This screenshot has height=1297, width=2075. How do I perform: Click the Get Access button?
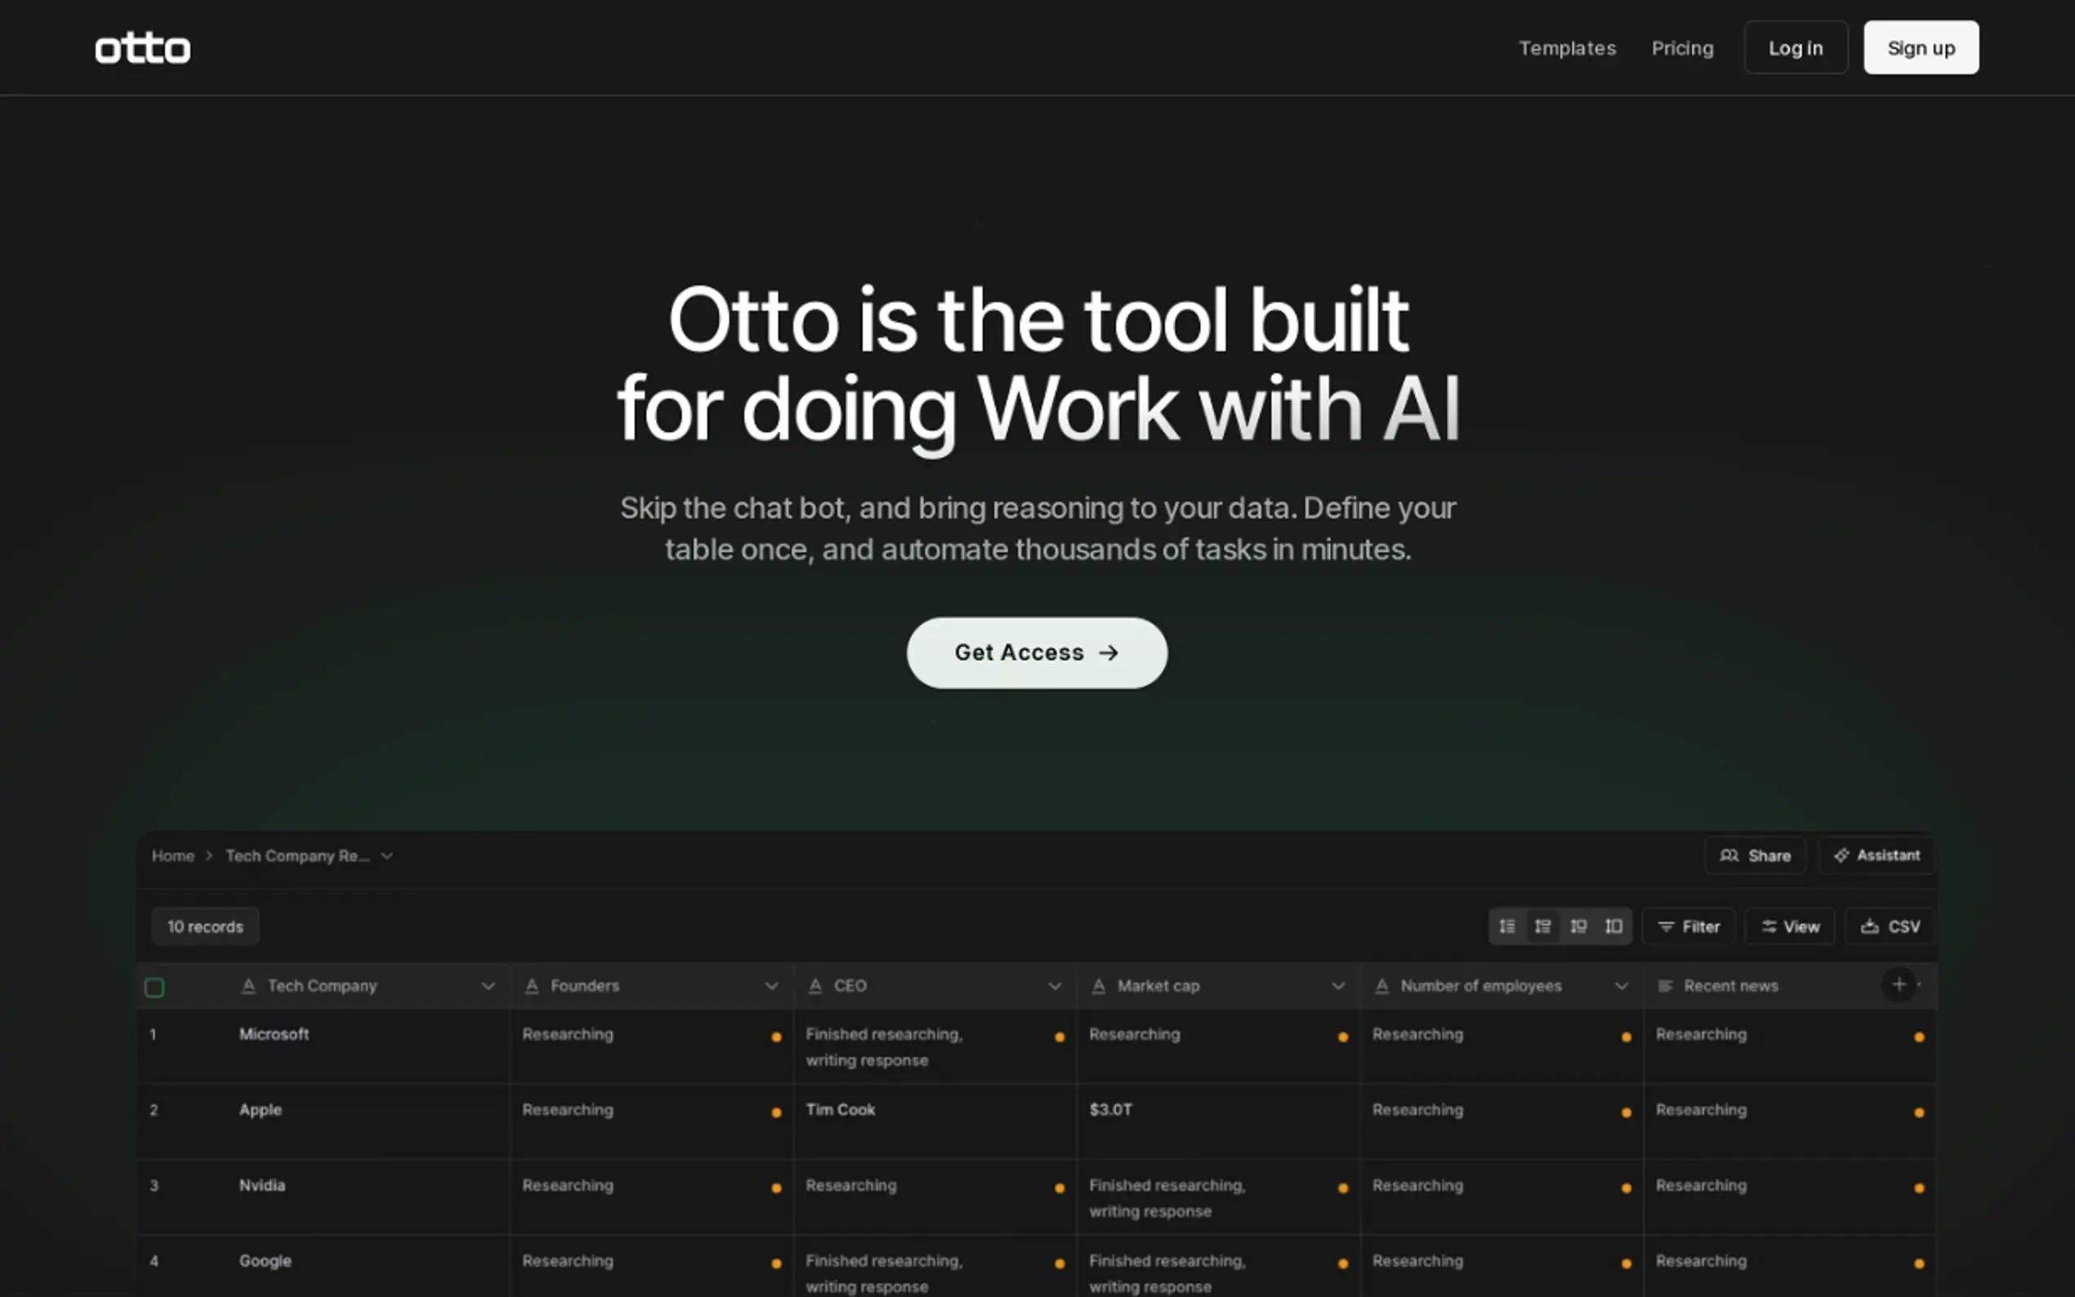click(1036, 653)
